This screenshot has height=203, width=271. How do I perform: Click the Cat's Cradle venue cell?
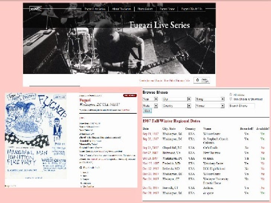click(210, 148)
